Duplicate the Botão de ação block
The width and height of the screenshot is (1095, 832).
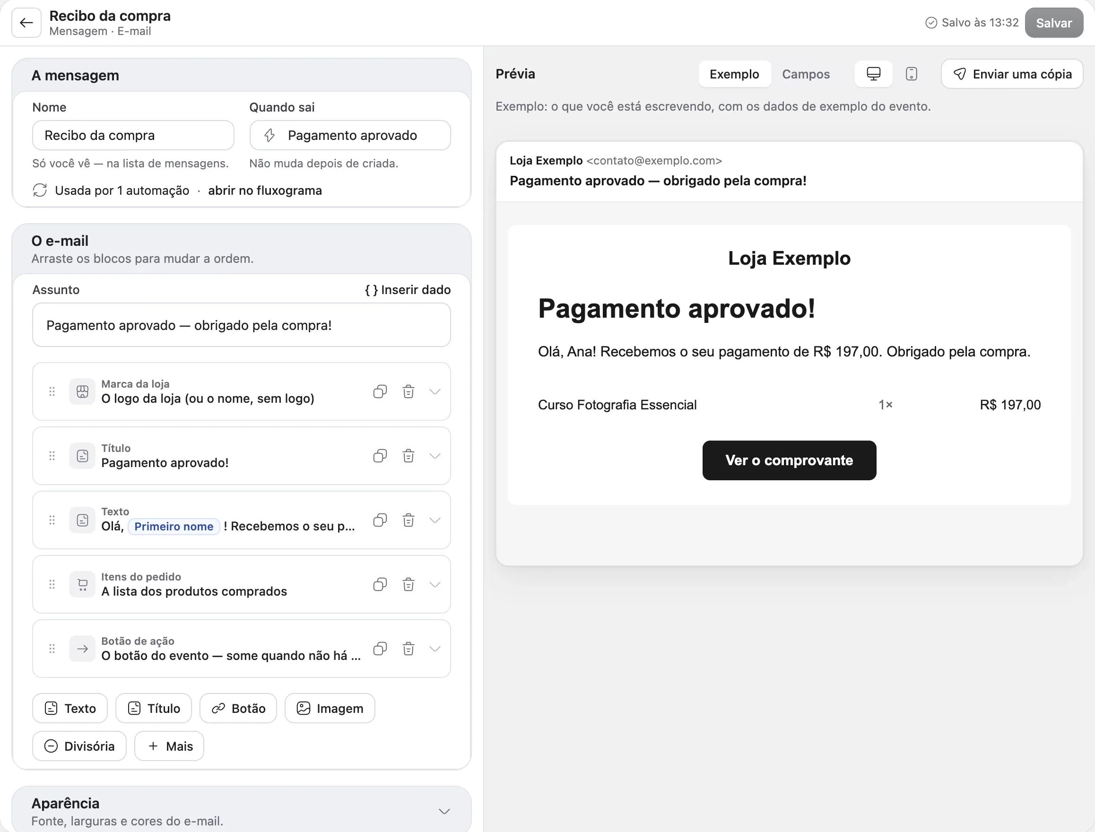[x=380, y=649]
